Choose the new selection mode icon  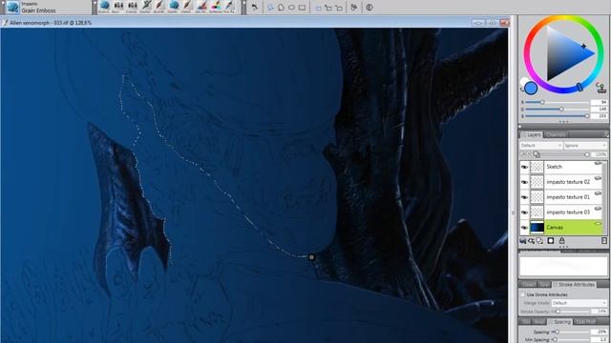(x=318, y=8)
